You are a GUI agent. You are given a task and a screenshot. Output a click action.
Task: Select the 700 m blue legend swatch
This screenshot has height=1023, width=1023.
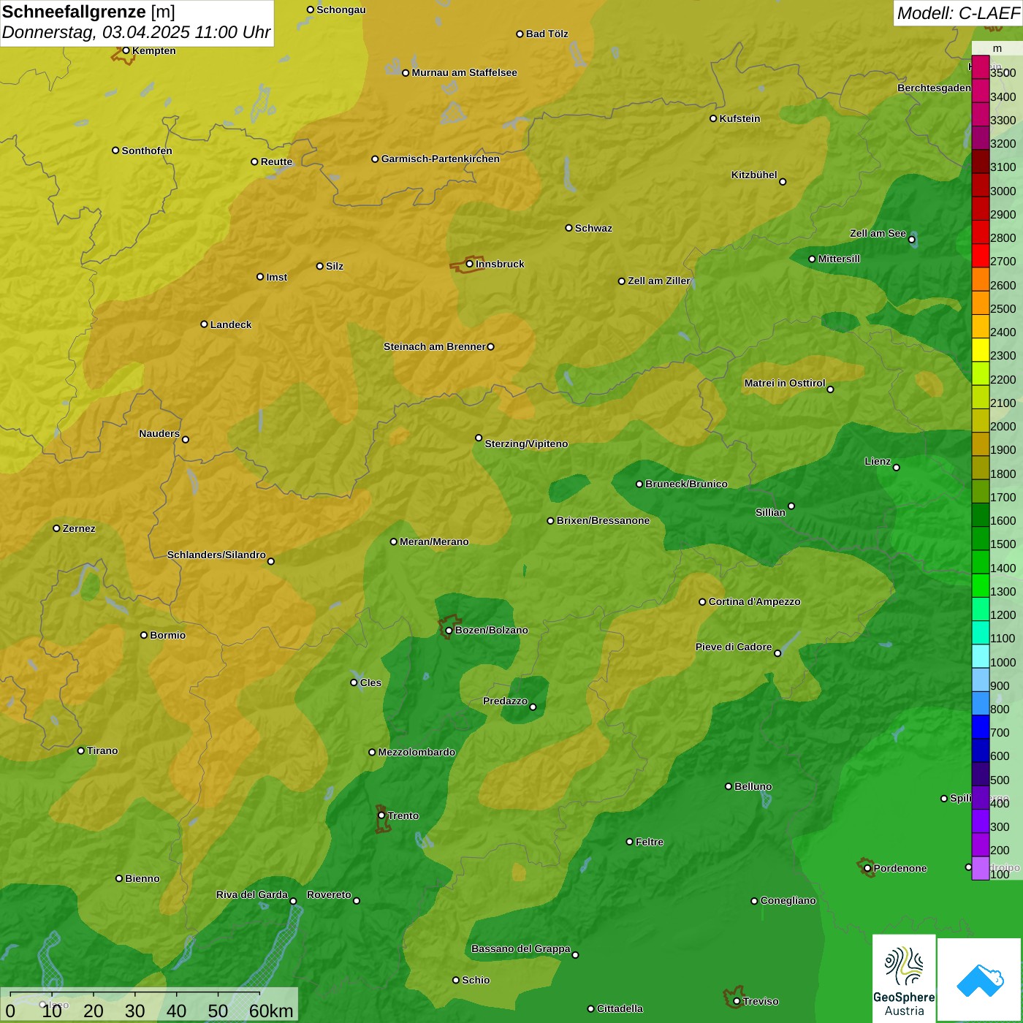point(980,727)
